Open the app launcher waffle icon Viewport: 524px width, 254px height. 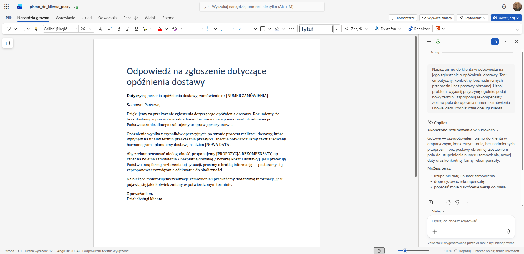[7, 7]
